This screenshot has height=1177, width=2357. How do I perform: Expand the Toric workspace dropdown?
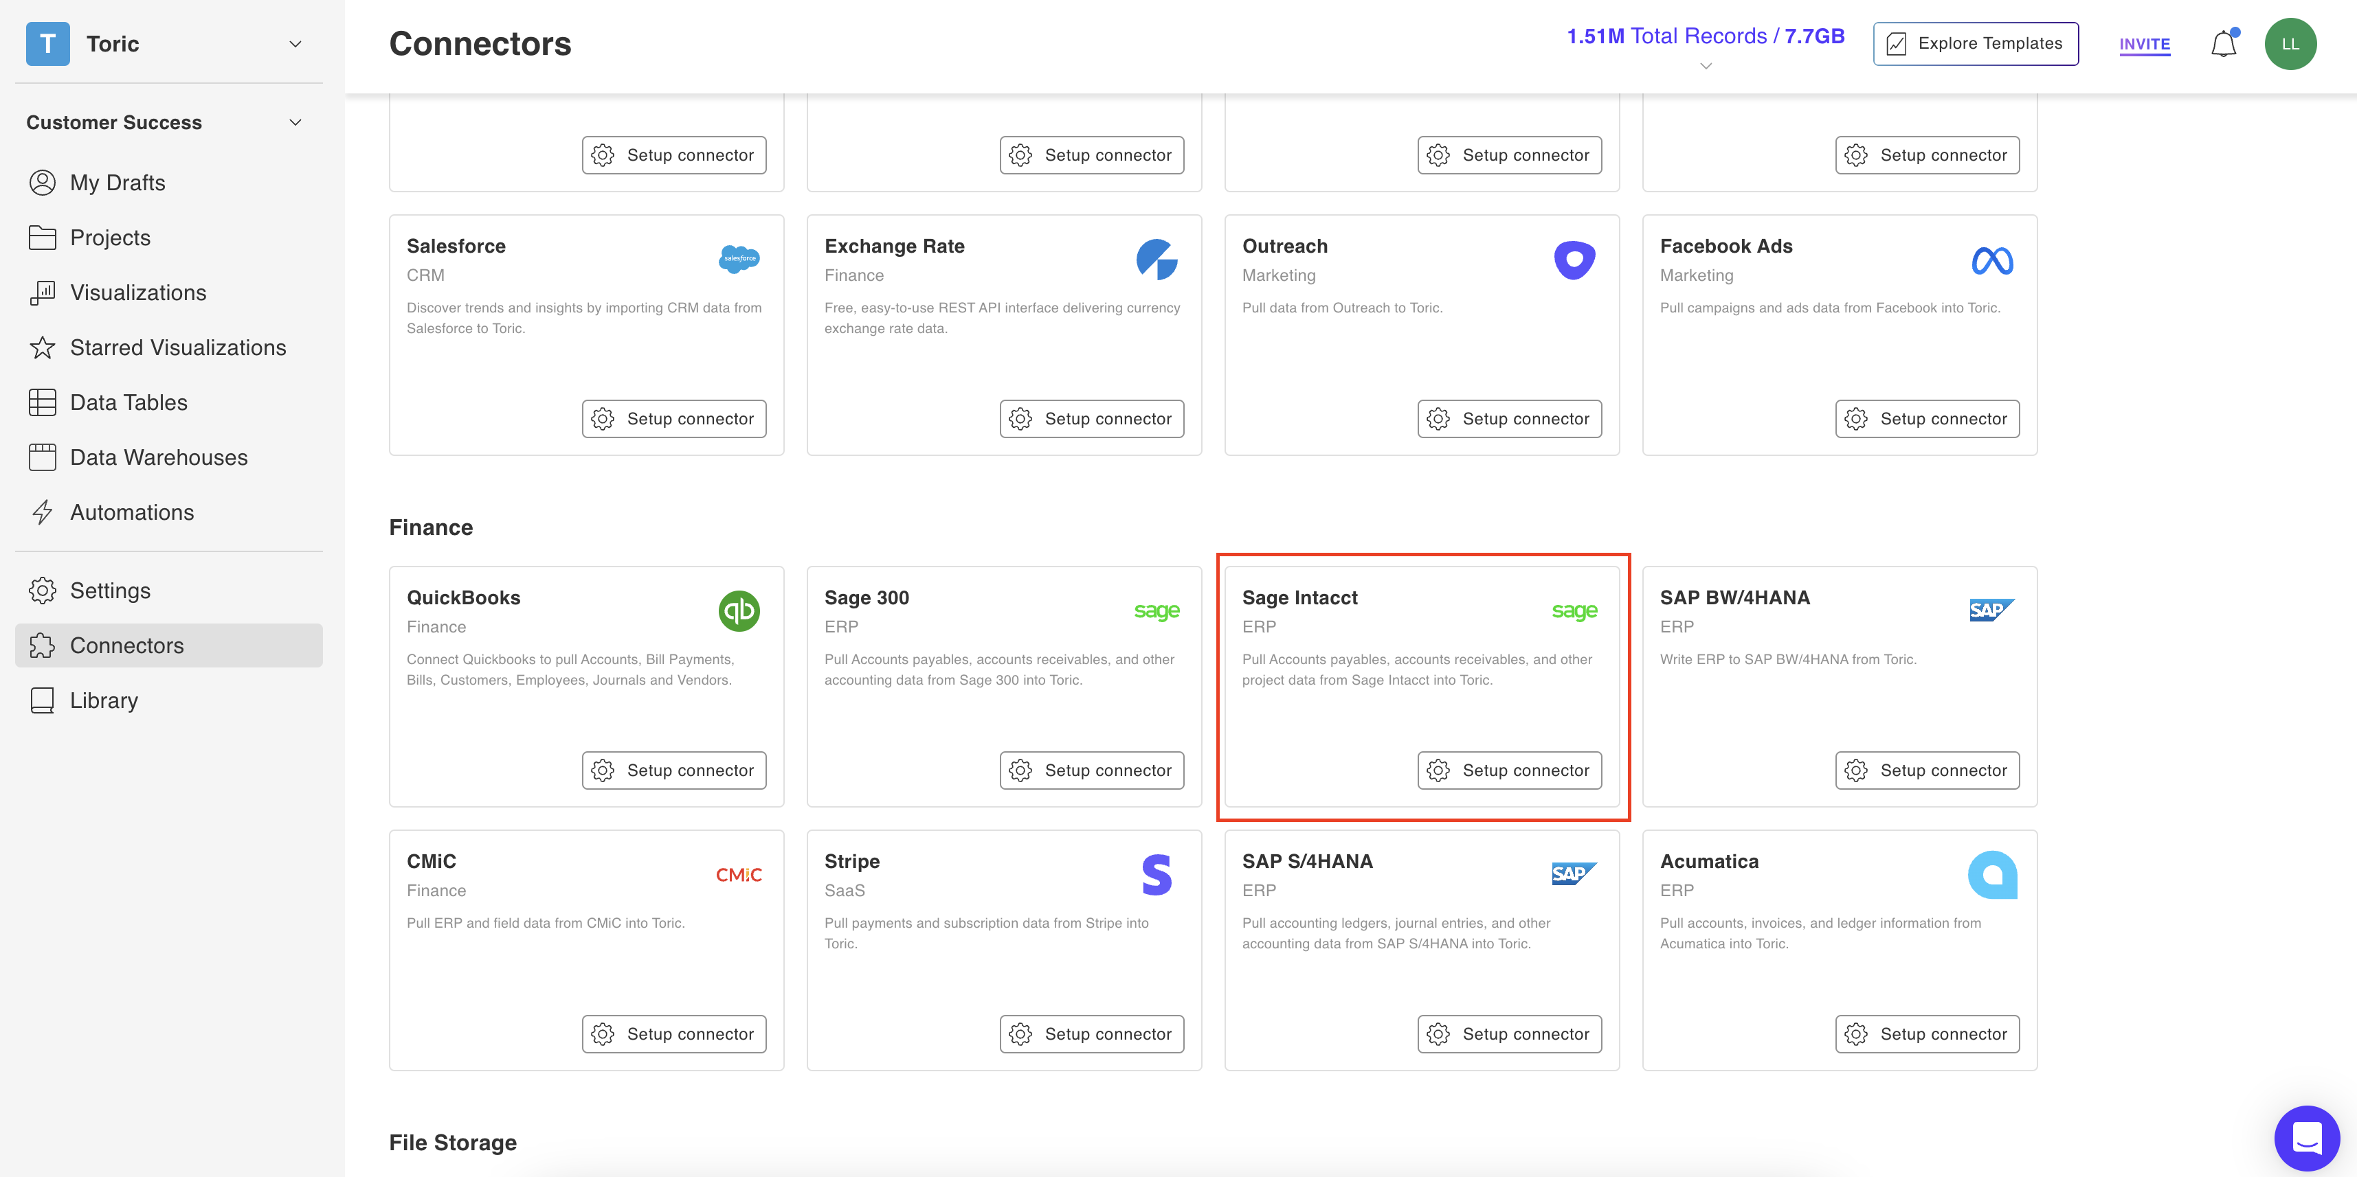click(295, 44)
